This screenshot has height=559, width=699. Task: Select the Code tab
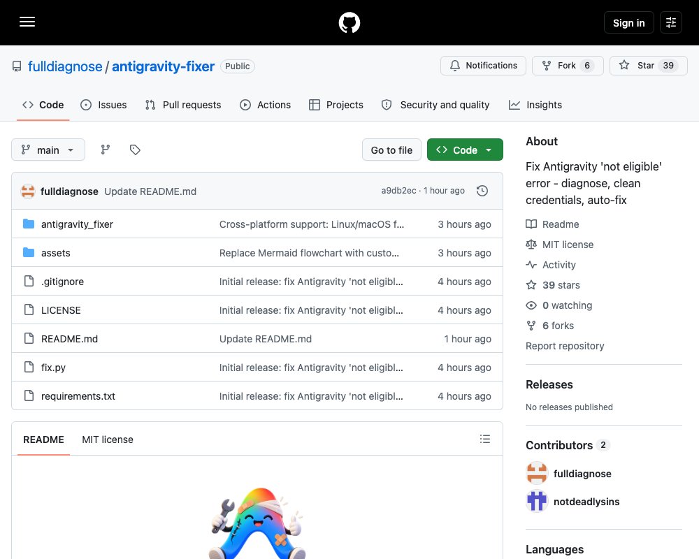[x=43, y=105]
